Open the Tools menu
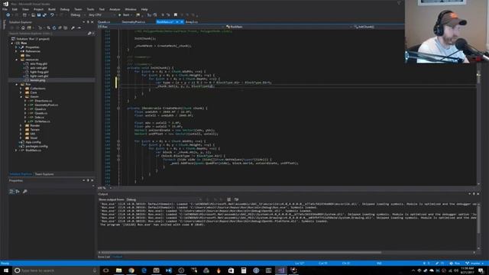This screenshot has height=275, width=489. pyautogui.click(x=90, y=9)
